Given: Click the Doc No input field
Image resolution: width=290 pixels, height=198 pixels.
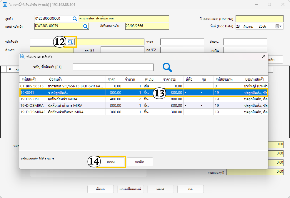Looking at the screenshot, I should point(259,19).
